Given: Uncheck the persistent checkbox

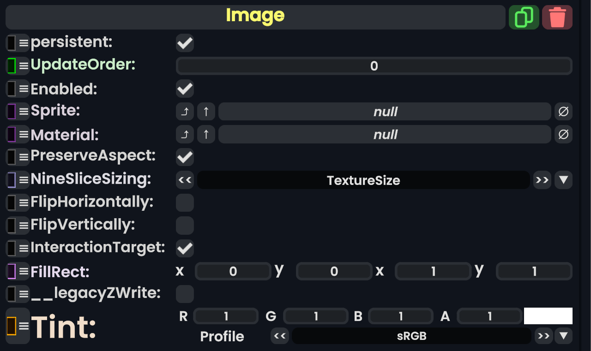Looking at the screenshot, I should coord(185,43).
